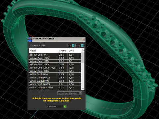Click the scroll down arrow of metal list

pos(83,89)
